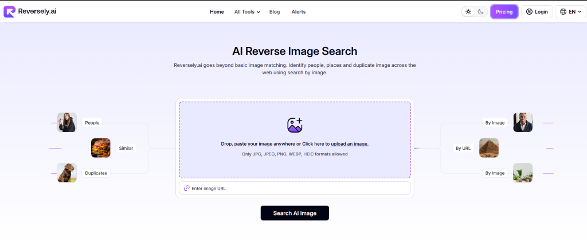Click the globe icon on the language selector
This screenshot has width=587, height=240.
[563, 11]
